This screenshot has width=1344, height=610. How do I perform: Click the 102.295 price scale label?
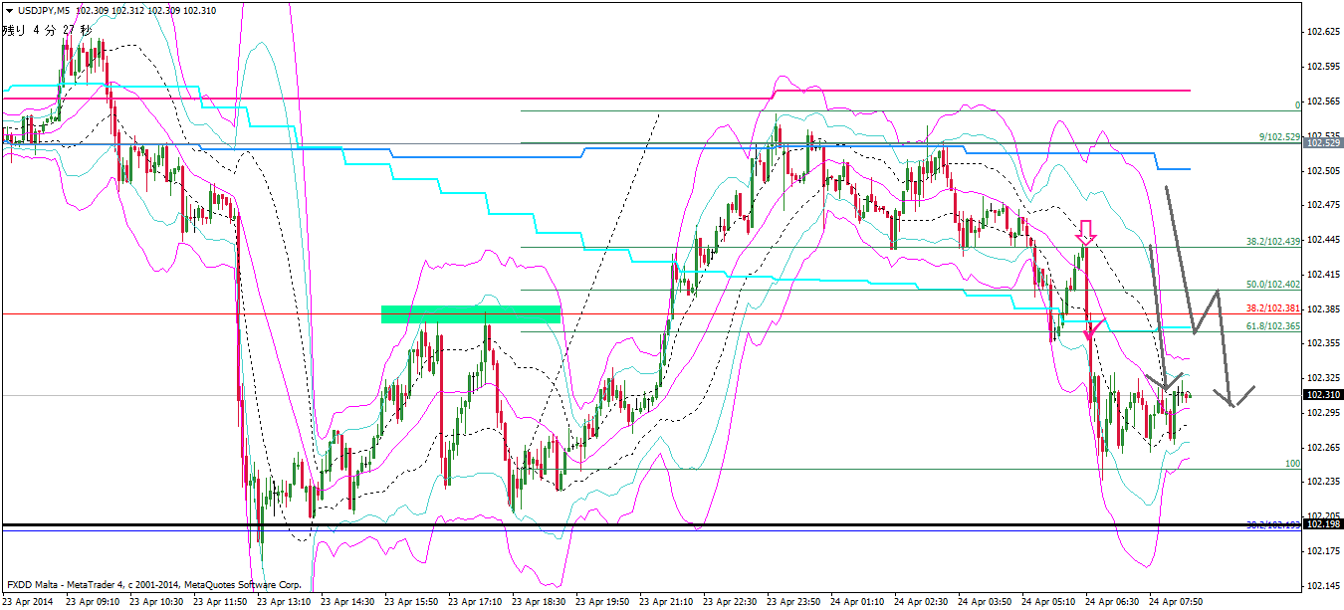[x=1323, y=412]
